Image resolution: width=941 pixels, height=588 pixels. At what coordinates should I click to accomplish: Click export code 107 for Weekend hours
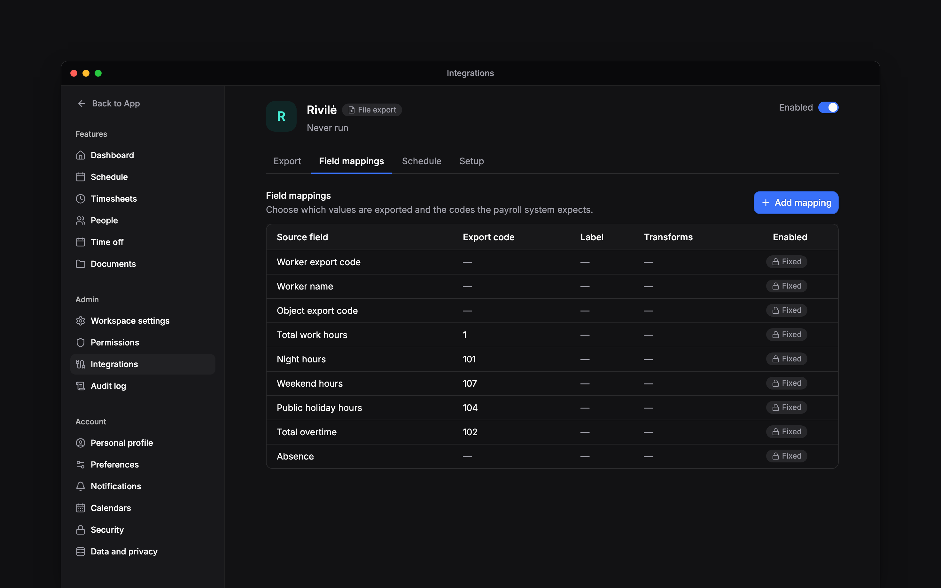(470, 383)
